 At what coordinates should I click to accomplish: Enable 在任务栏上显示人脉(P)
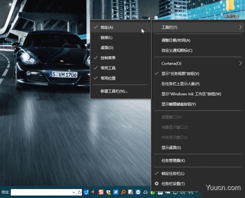click(198, 84)
